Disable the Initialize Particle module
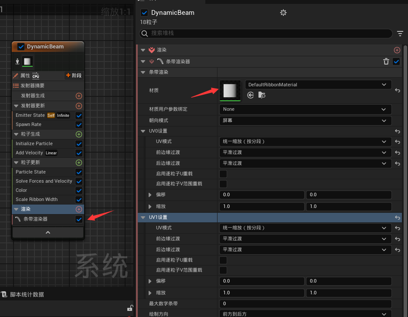408x317 pixels. pyautogui.click(x=79, y=143)
